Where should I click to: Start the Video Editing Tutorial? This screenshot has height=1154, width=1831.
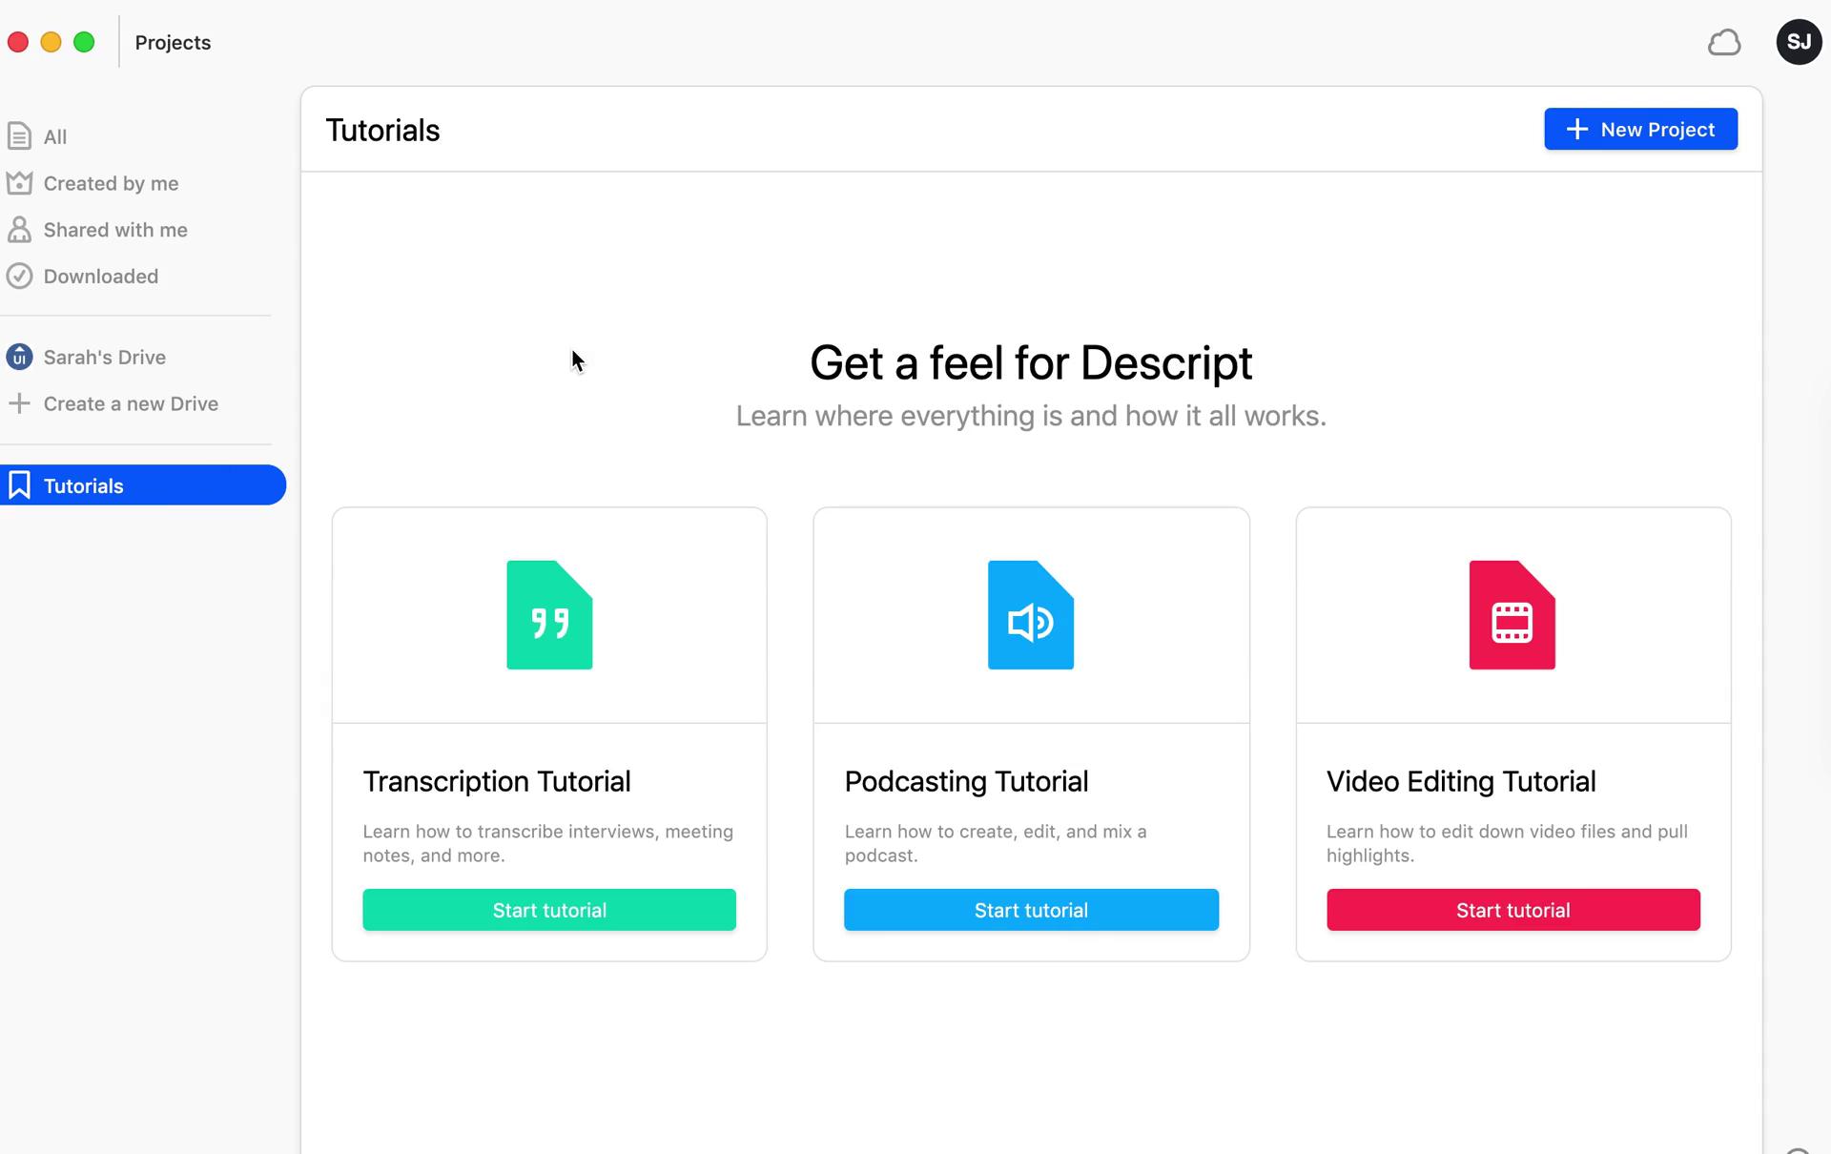click(x=1512, y=910)
